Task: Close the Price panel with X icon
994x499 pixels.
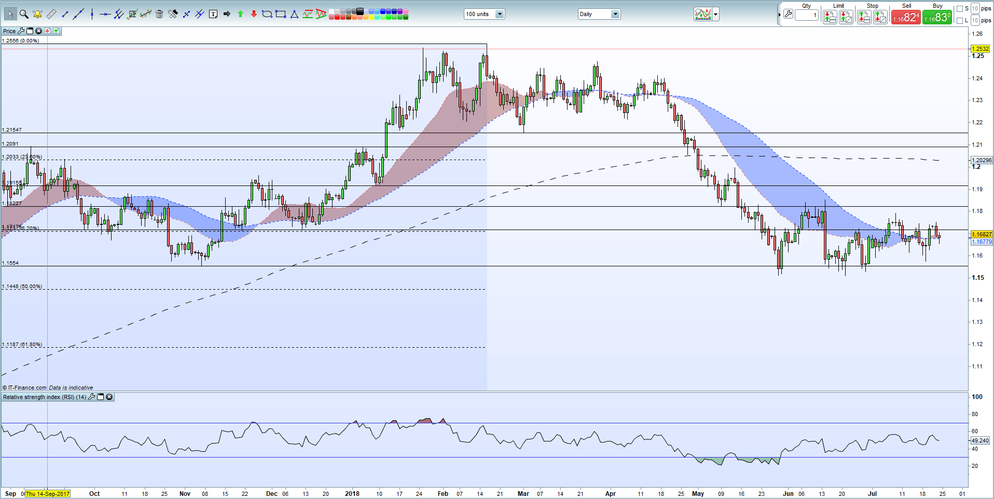Action: coord(38,31)
